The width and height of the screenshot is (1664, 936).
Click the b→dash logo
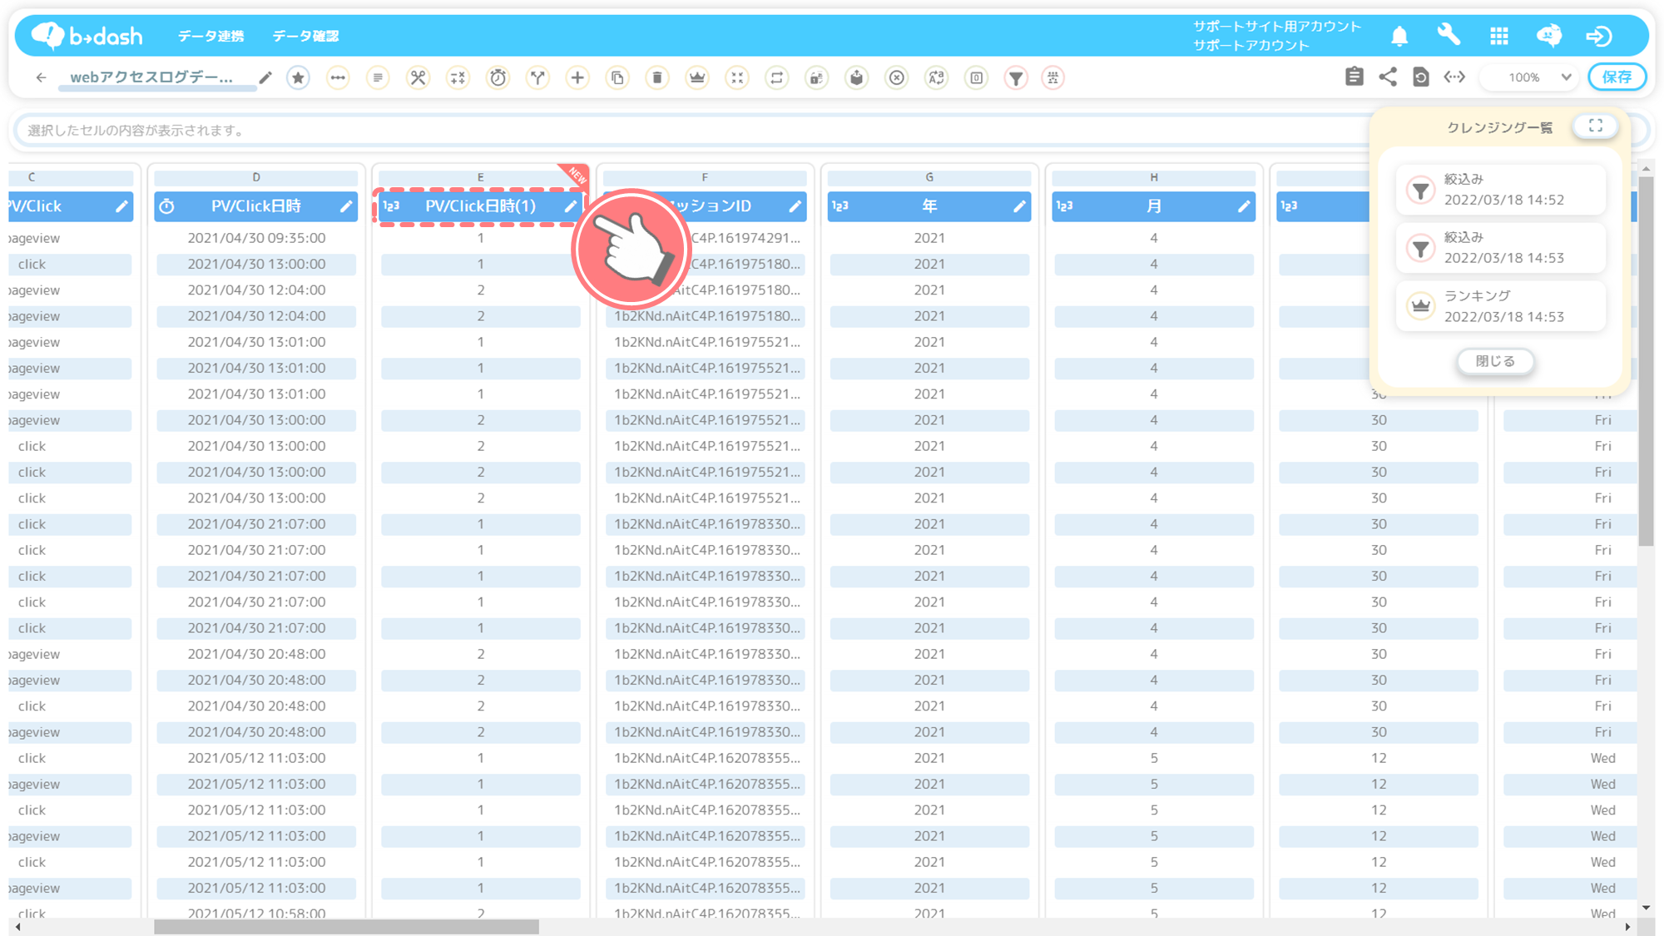pos(87,36)
